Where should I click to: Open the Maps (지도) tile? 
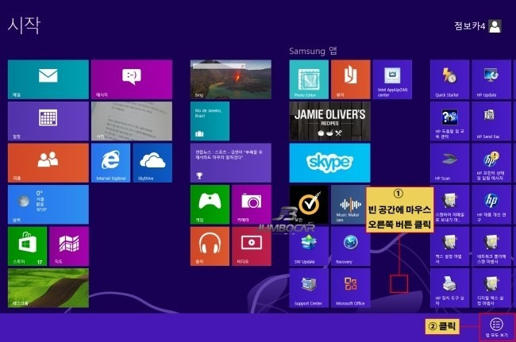[69, 246]
